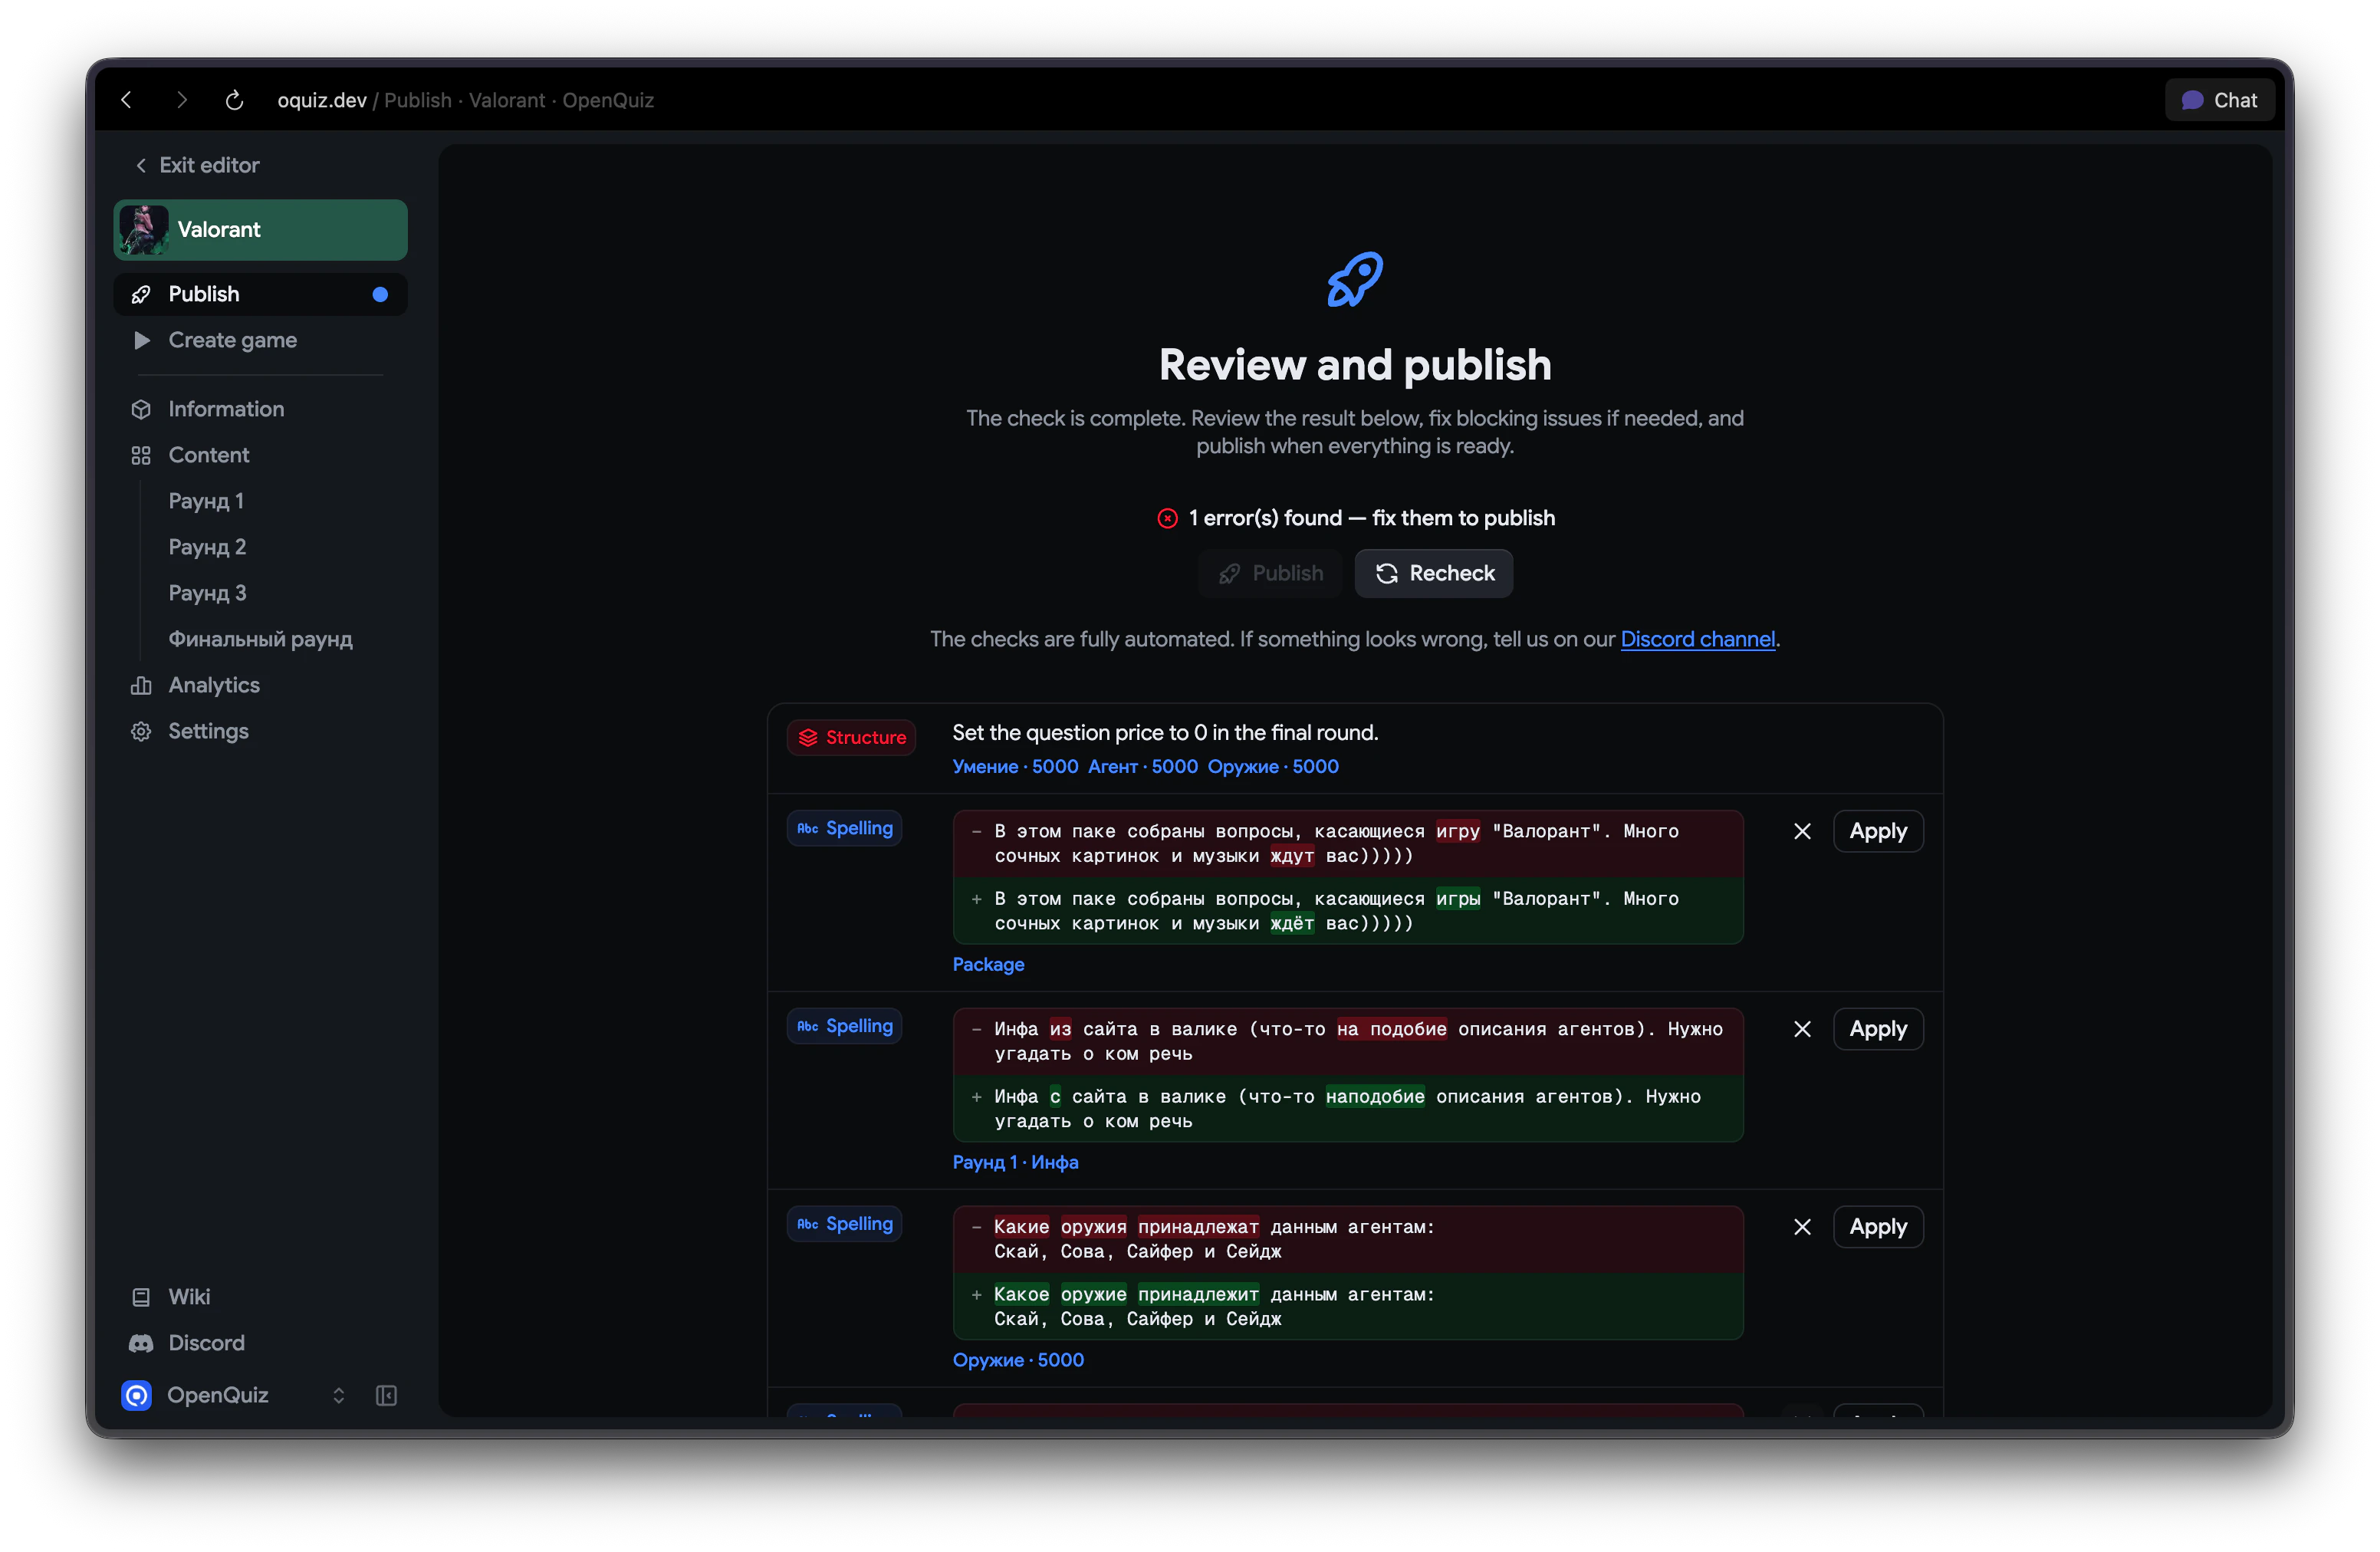Click the large blue rocket icon above the heading

(1355, 279)
